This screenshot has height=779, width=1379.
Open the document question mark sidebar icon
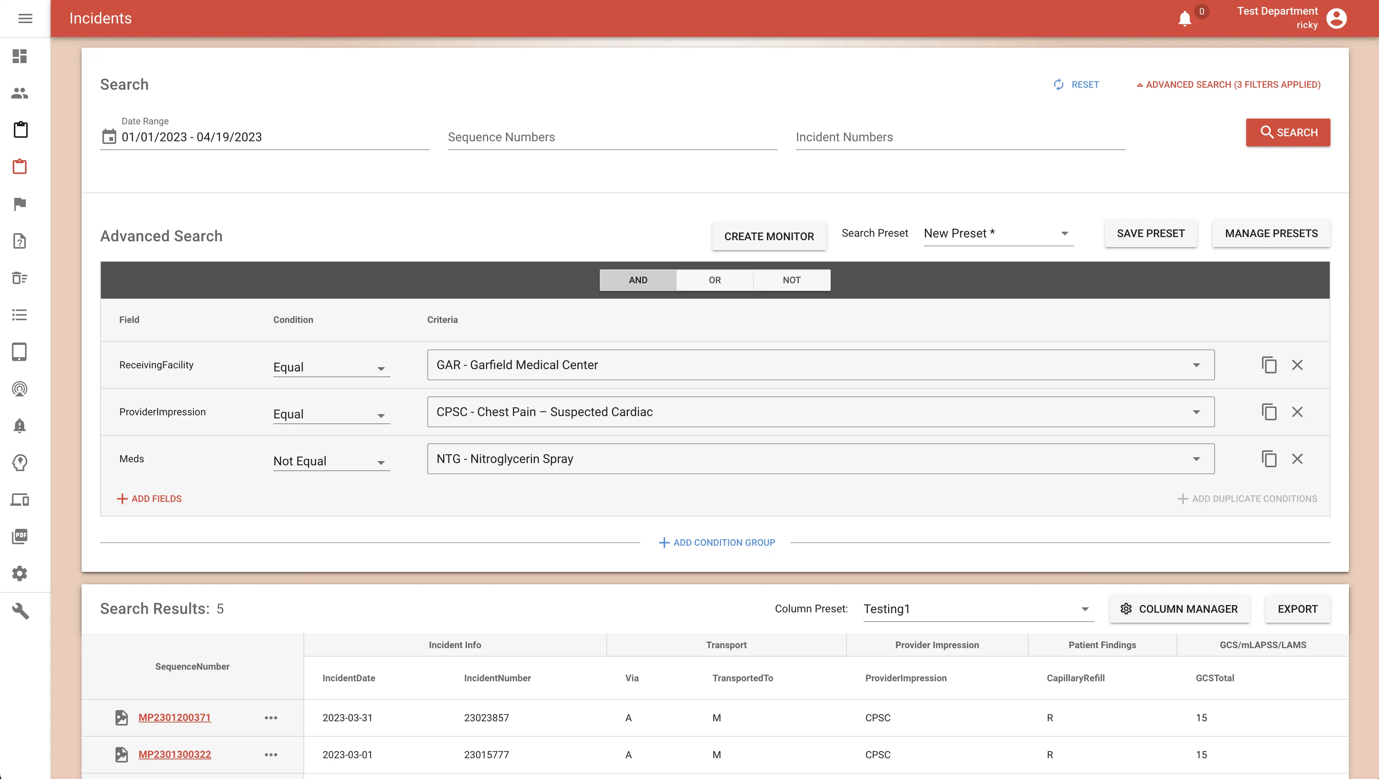[x=20, y=241]
